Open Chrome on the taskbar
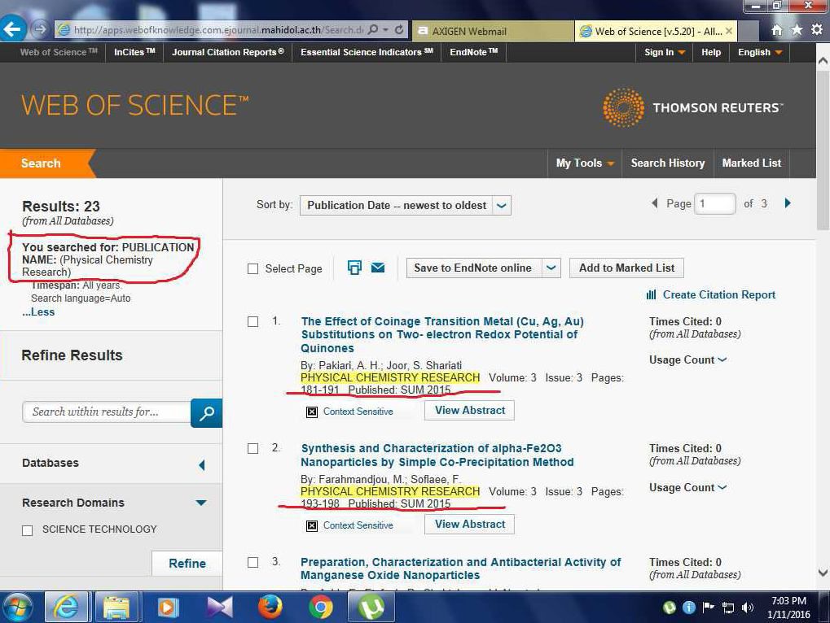 pyautogui.click(x=321, y=608)
